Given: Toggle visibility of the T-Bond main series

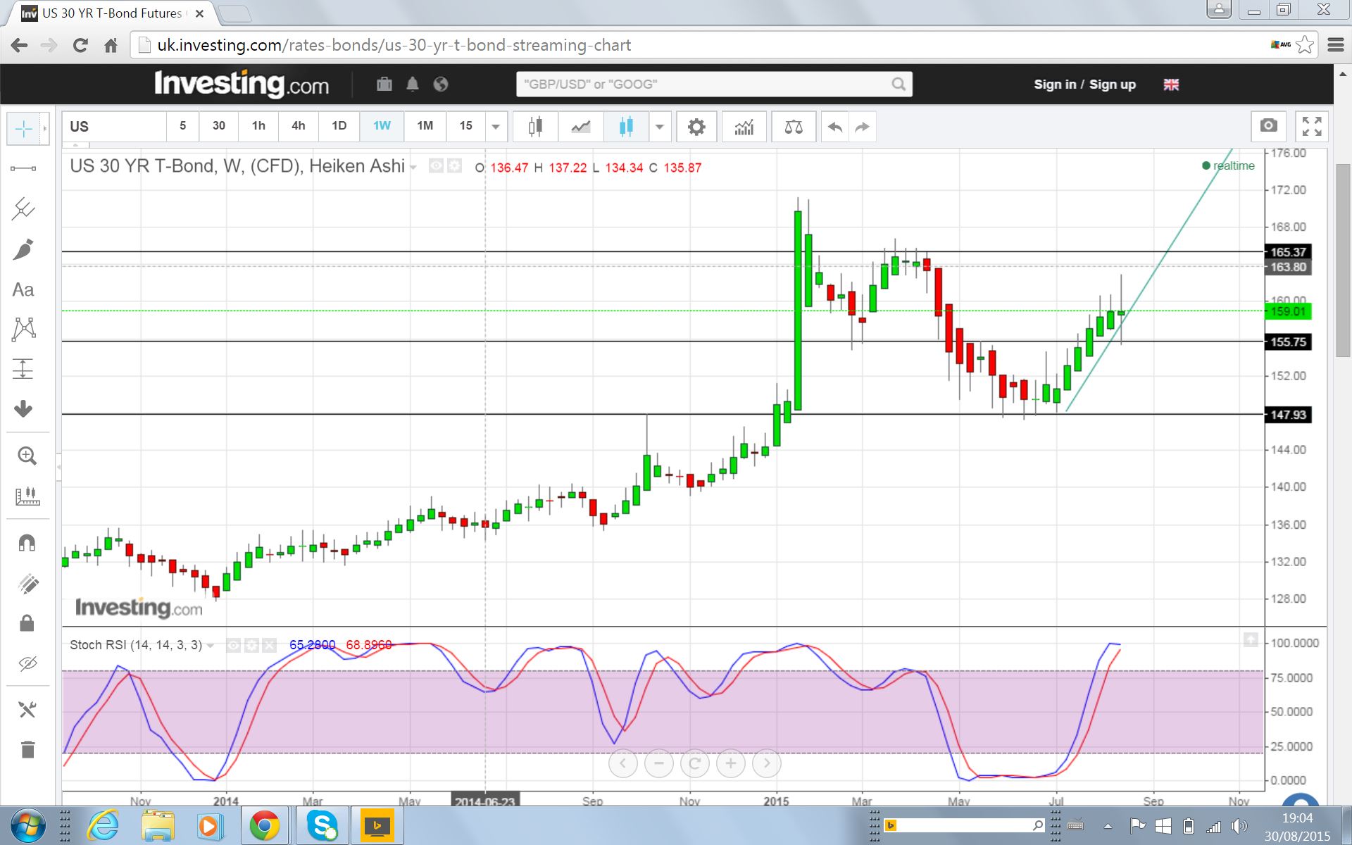Looking at the screenshot, I should pyautogui.click(x=437, y=166).
